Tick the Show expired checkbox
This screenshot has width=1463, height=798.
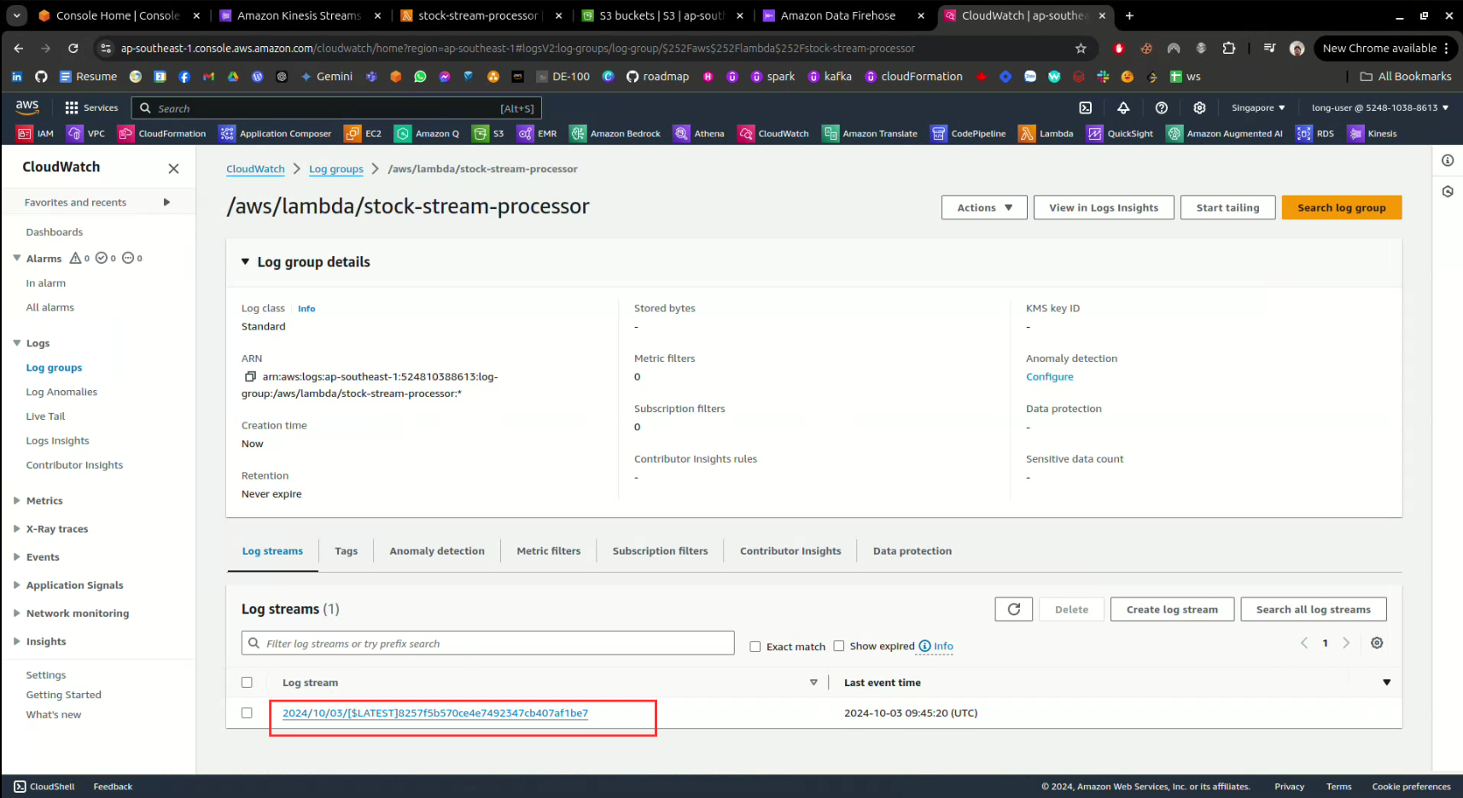pyautogui.click(x=838, y=646)
